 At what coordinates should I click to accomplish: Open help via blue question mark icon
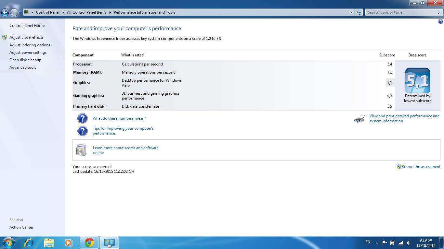tap(440, 22)
